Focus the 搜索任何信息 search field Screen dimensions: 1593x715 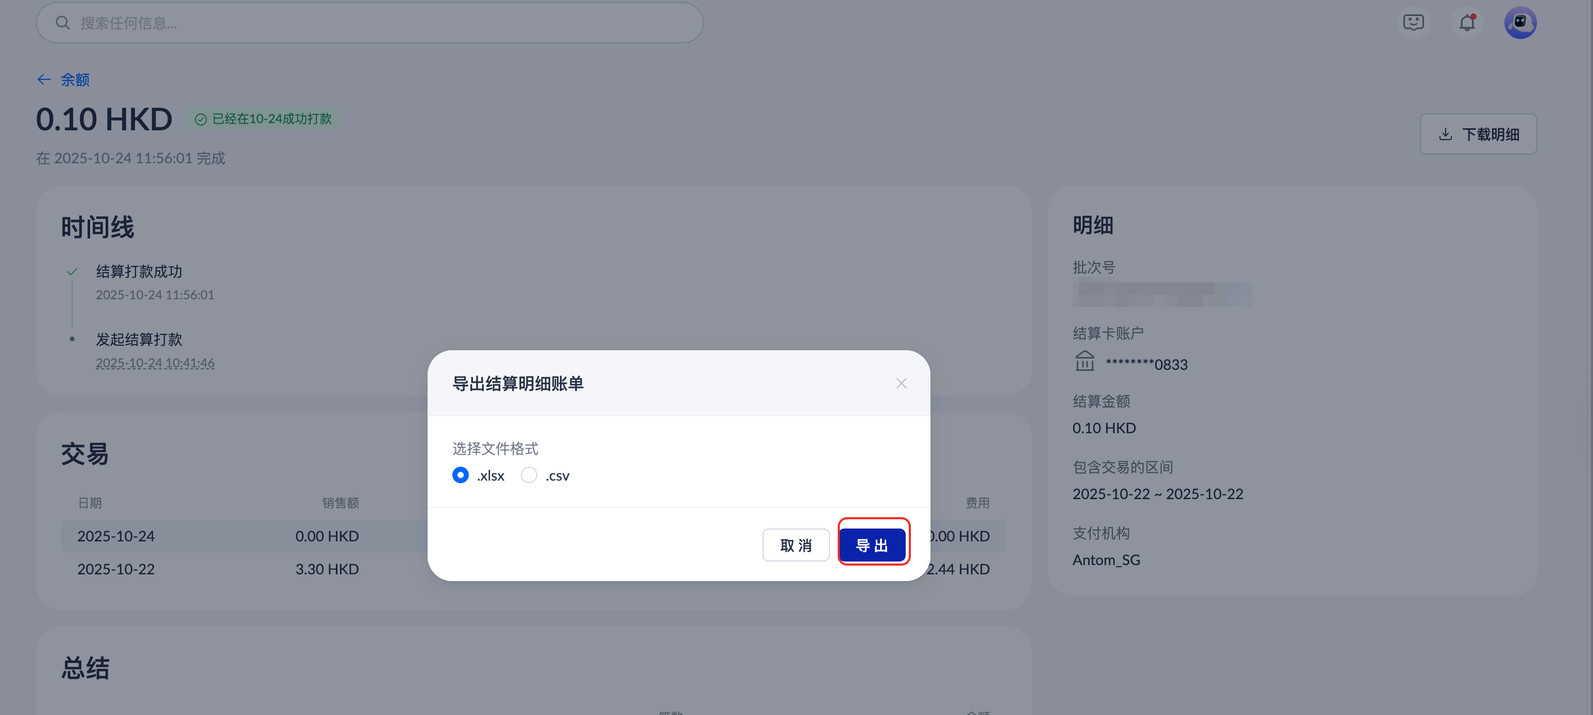tap(371, 23)
